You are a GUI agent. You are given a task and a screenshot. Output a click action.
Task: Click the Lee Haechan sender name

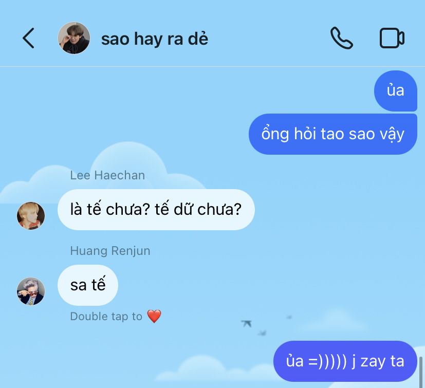107,175
